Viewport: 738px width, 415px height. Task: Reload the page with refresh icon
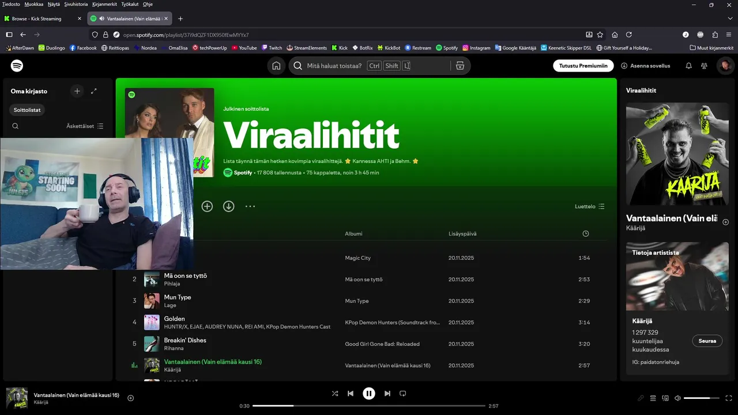pyautogui.click(x=629, y=35)
